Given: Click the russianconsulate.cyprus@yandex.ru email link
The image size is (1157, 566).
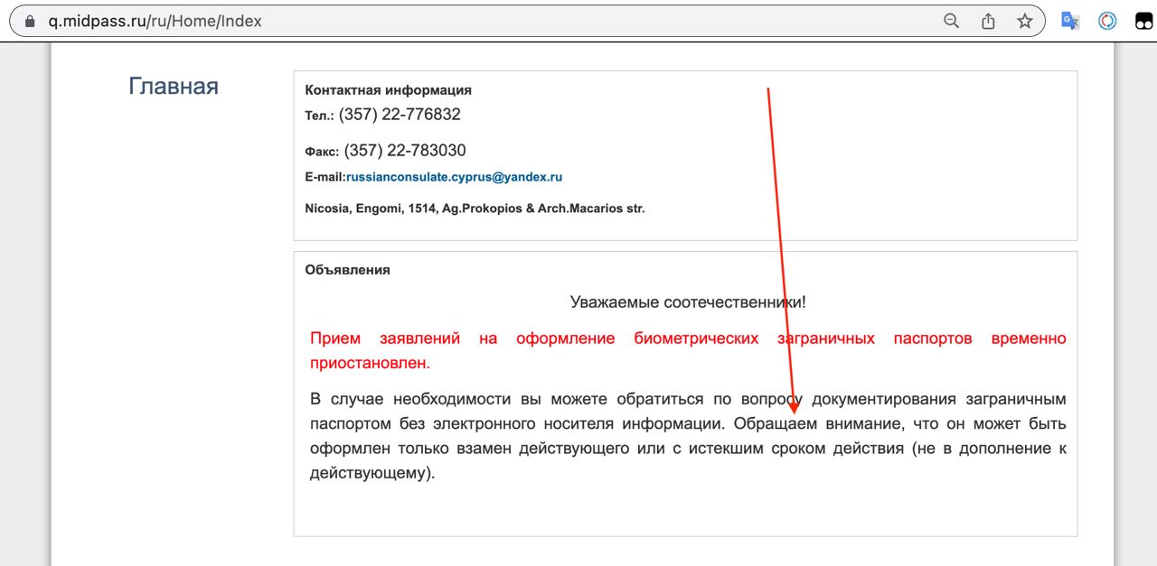Looking at the screenshot, I should pyautogui.click(x=454, y=177).
